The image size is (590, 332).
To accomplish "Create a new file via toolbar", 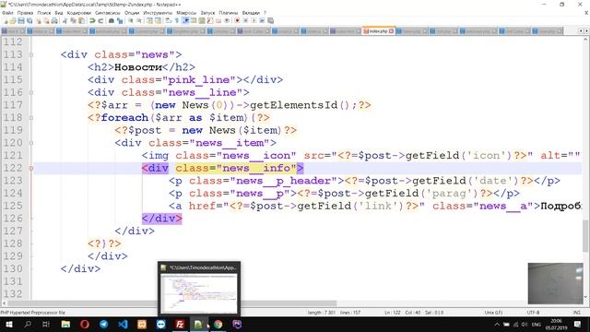I will [x=6, y=20].
